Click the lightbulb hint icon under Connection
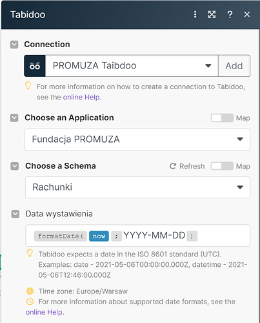 (28, 86)
